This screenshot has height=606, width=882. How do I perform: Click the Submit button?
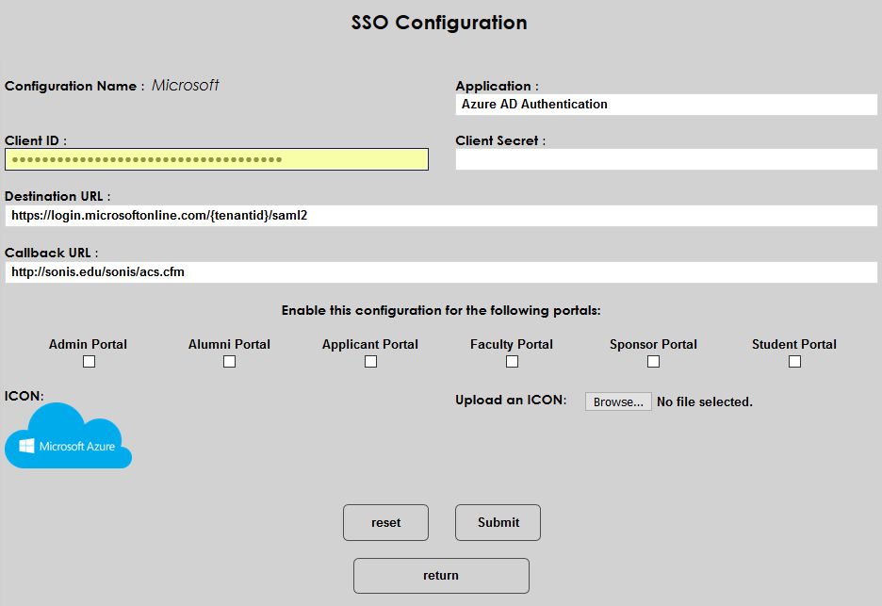click(x=498, y=522)
